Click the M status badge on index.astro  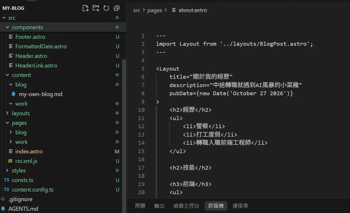tap(117, 151)
